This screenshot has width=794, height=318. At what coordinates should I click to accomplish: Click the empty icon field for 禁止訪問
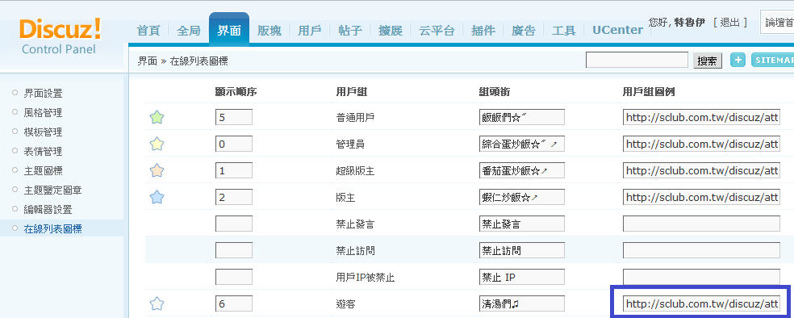click(x=701, y=250)
